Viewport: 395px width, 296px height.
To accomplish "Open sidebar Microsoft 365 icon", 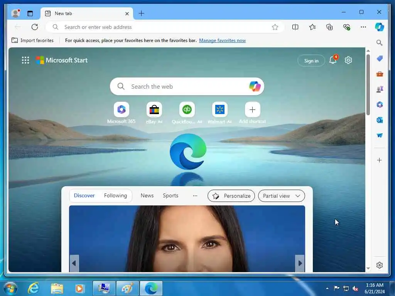I will click(380, 105).
